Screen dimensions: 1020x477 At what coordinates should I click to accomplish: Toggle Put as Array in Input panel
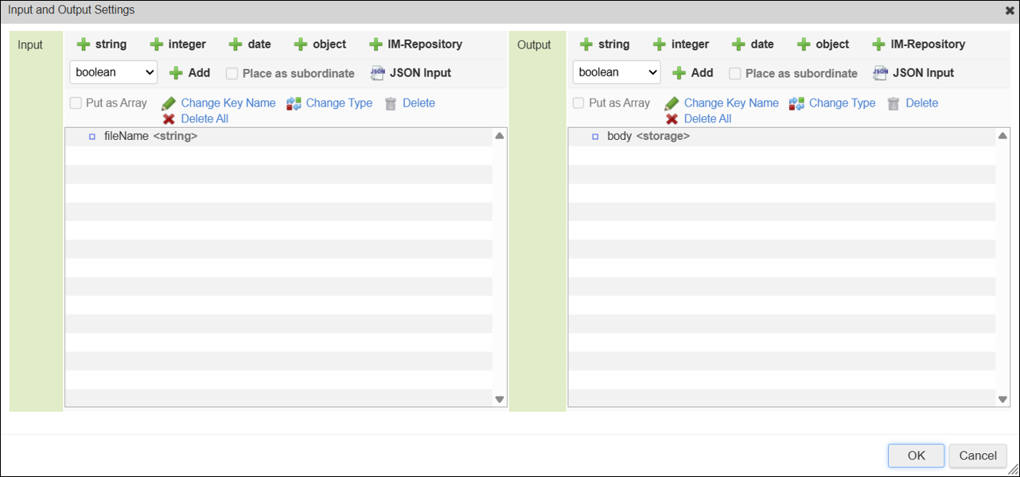point(76,103)
